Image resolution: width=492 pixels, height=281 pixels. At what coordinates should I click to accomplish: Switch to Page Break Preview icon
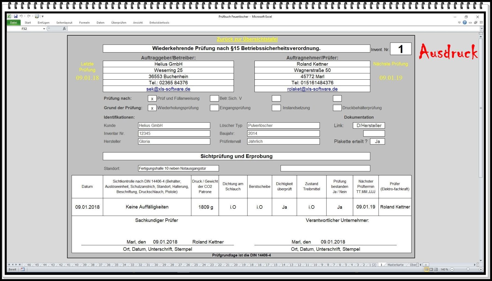coord(436,270)
